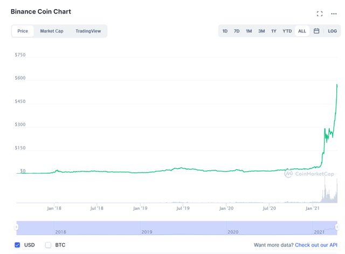
Task: Select the ALL time range
Action: click(x=302, y=31)
